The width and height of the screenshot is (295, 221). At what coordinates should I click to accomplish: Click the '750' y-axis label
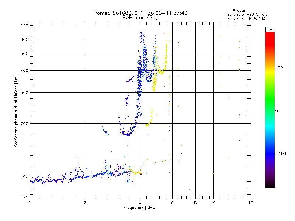coord(24,23)
